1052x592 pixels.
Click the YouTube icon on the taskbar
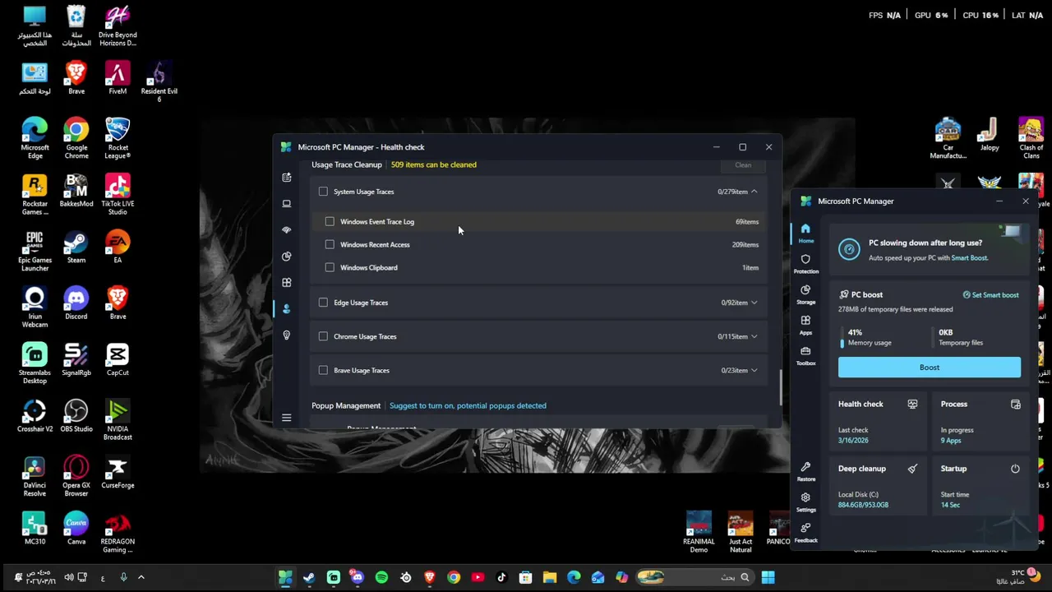(x=478, y=577)
